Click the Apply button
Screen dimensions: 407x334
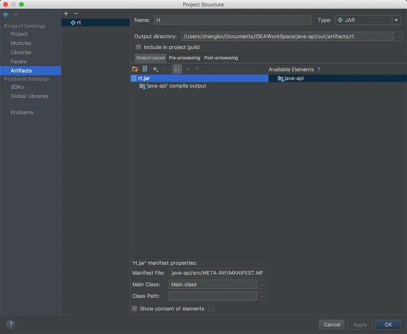tap(360, 324)
